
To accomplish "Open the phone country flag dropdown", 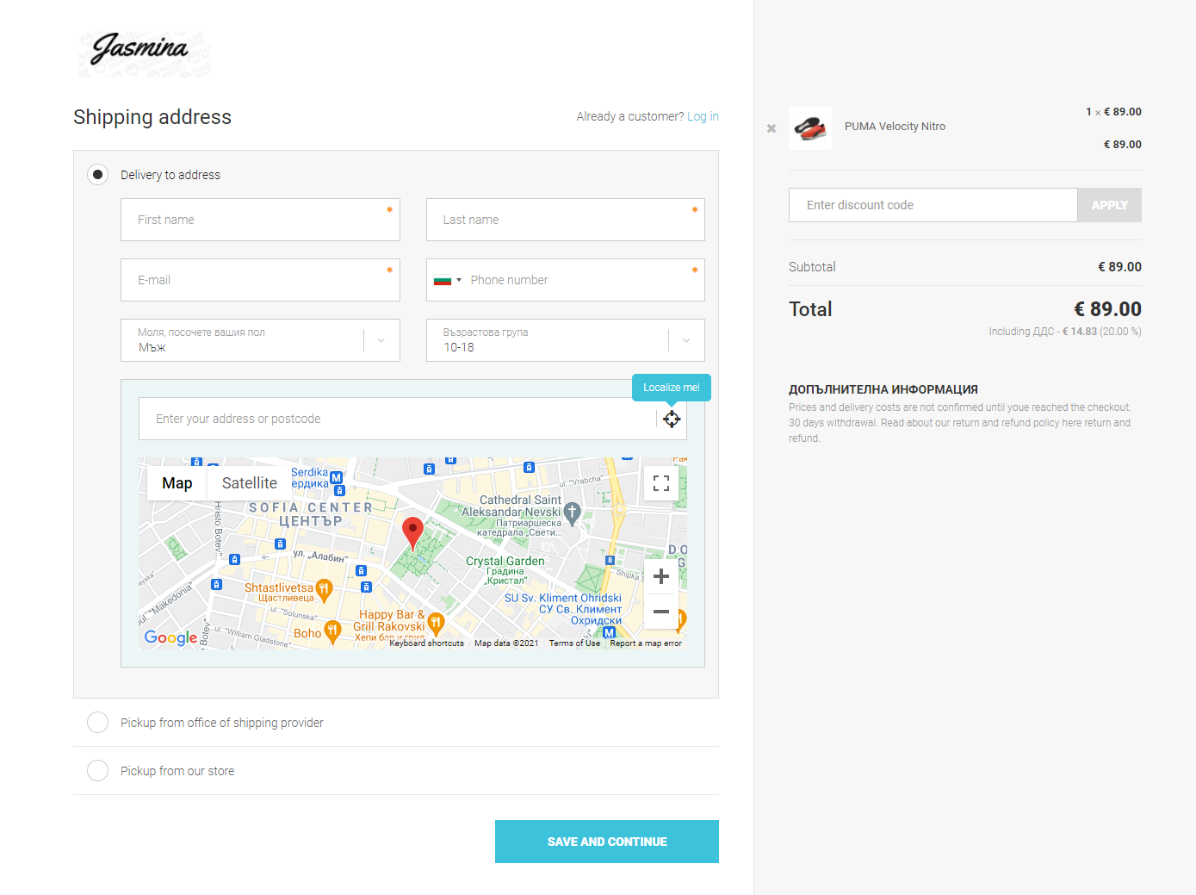I will 448,280.
